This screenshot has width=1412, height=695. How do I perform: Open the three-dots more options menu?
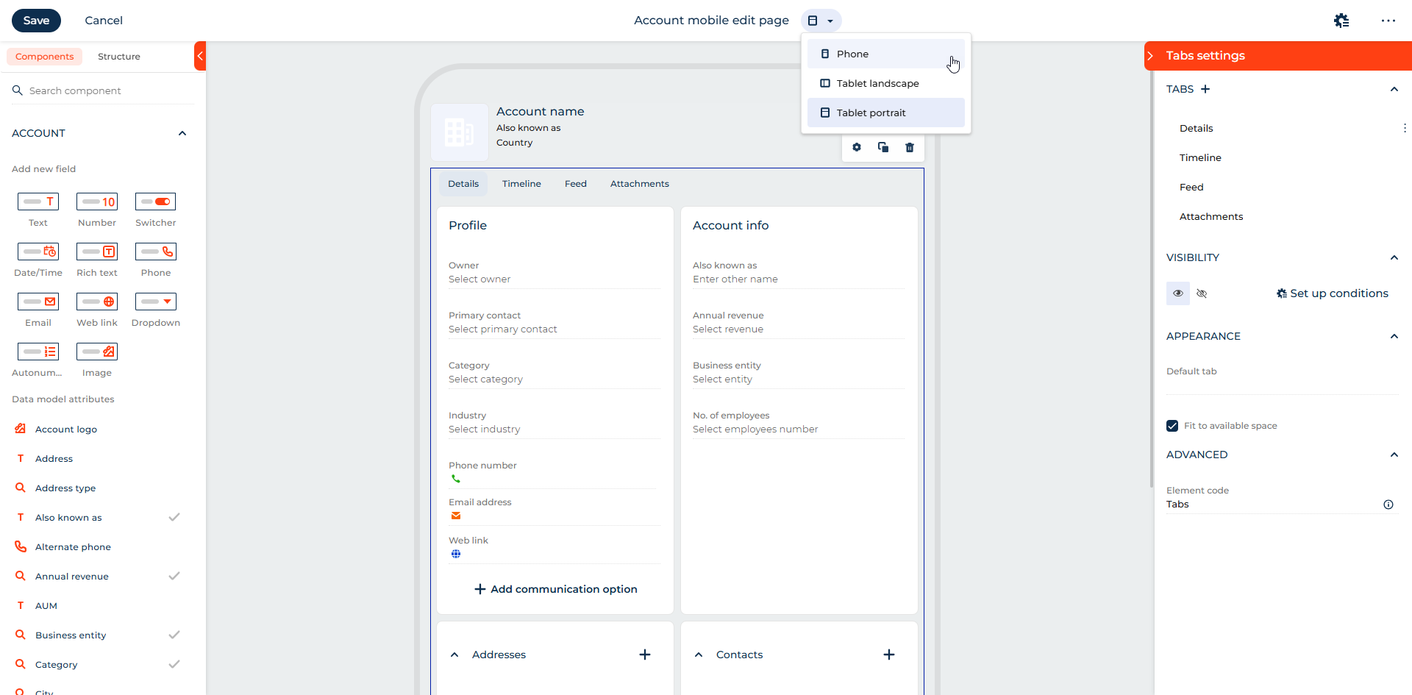(1388, 21)
